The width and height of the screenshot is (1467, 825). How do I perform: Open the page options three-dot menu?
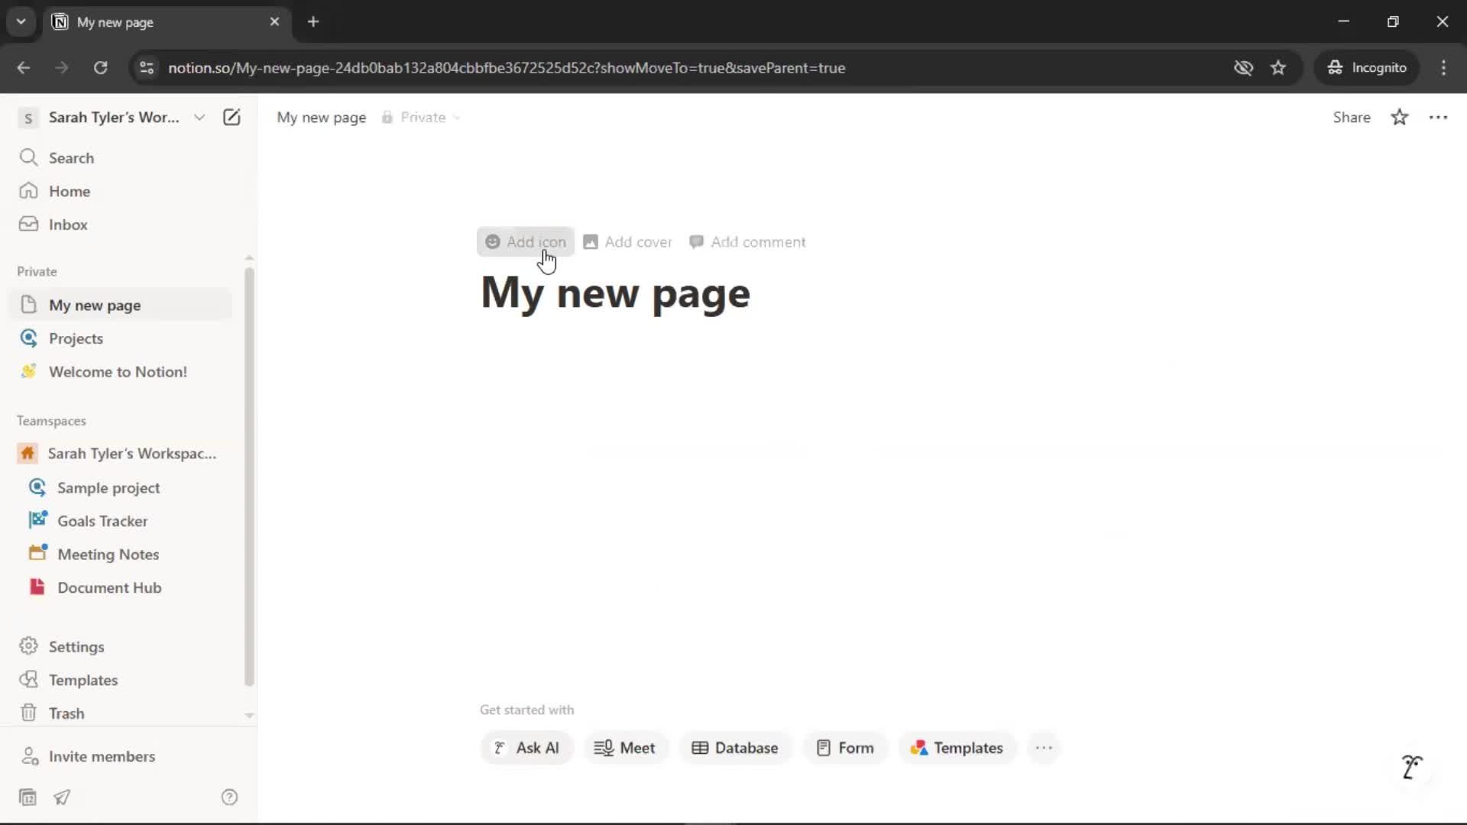(x=1438, y=117)
